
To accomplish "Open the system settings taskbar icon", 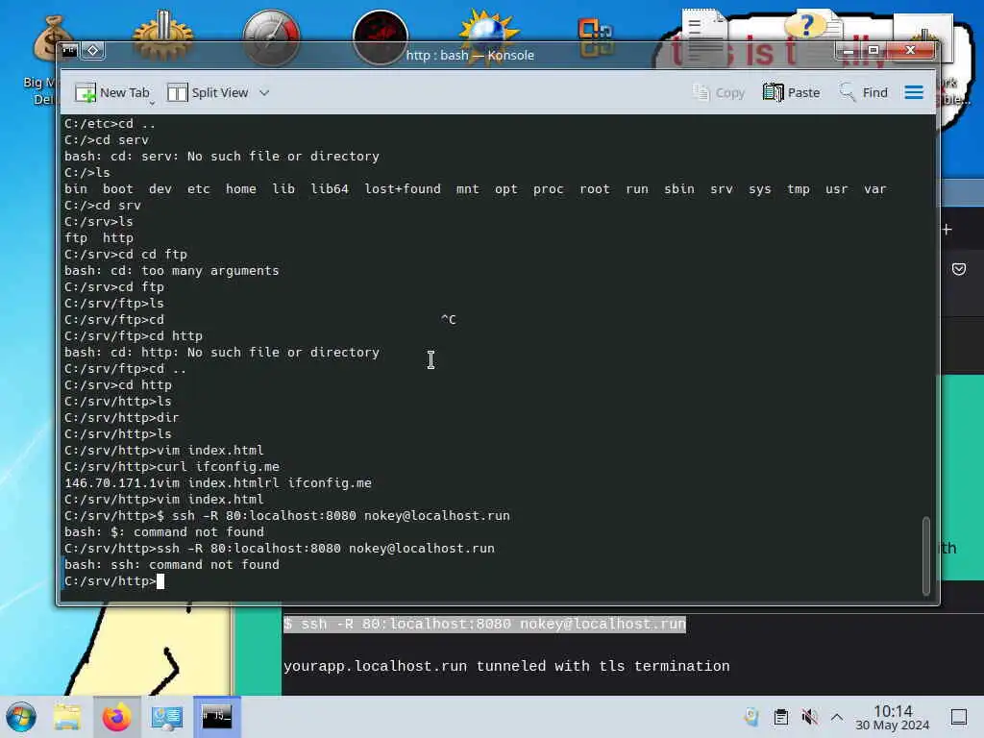I will 166,717.
